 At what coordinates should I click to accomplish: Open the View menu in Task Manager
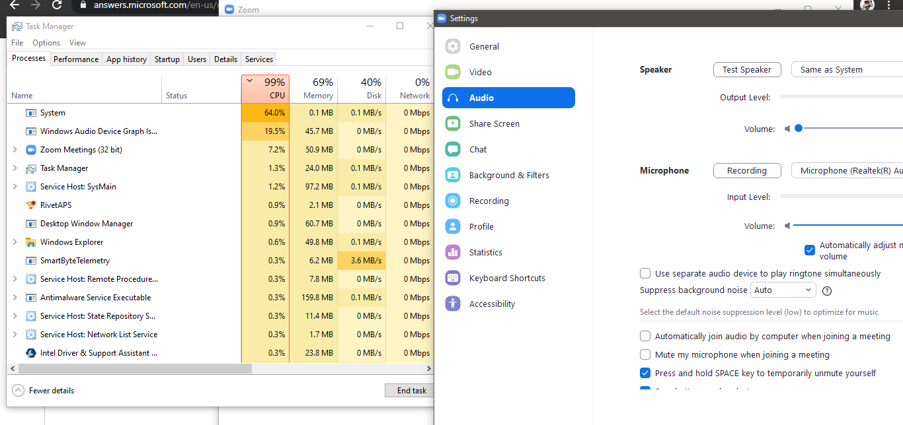pos(77,43)
